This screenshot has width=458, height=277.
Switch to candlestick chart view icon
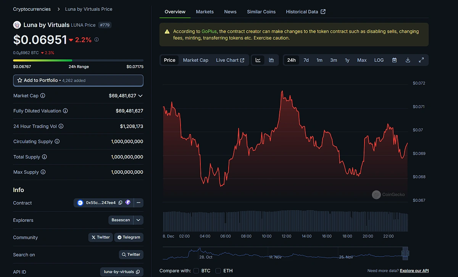tap(271, 60)
